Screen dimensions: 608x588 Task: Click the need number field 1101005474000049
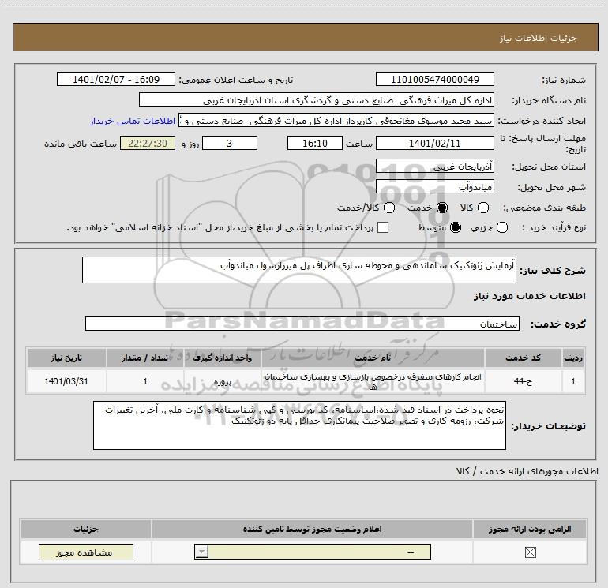click(434, 79)
